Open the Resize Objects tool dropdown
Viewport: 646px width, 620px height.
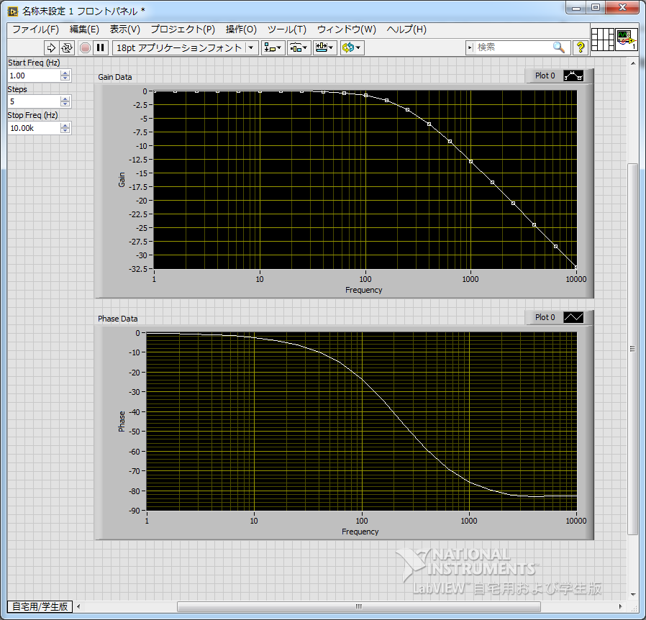pos(324,47)
